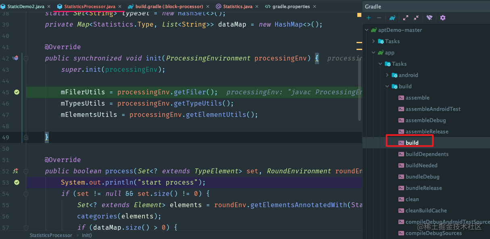Fold the process method at line 52
490x239 pixels.
[26, 171]
